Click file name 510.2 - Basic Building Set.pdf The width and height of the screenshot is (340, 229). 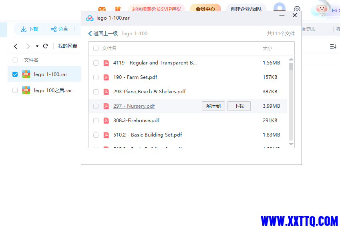click(x=147, y=135)
